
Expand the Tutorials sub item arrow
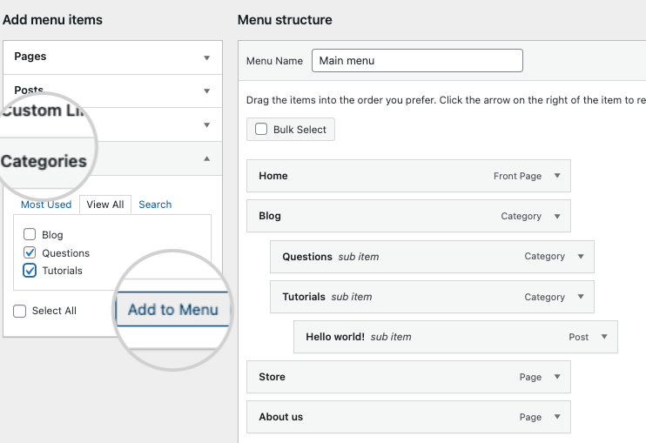point(581,297)
